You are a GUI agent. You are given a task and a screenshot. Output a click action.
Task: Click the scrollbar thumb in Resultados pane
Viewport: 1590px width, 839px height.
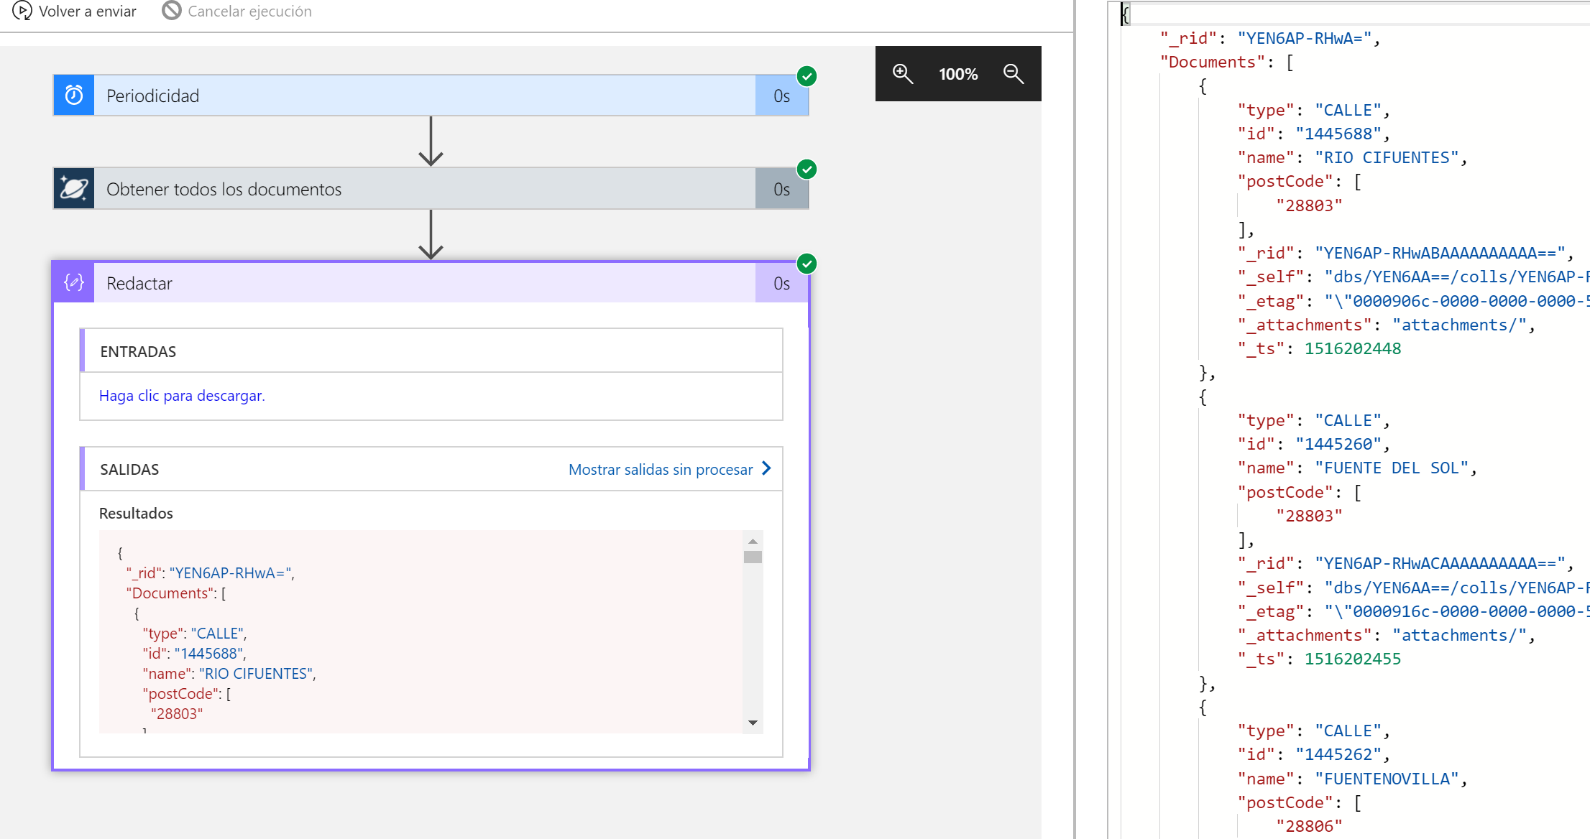pos(753,555)
